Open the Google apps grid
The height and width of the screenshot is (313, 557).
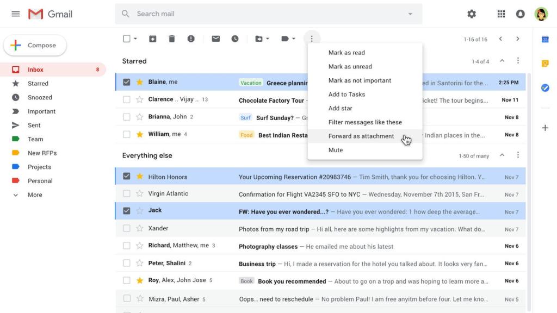pos(501,14)
